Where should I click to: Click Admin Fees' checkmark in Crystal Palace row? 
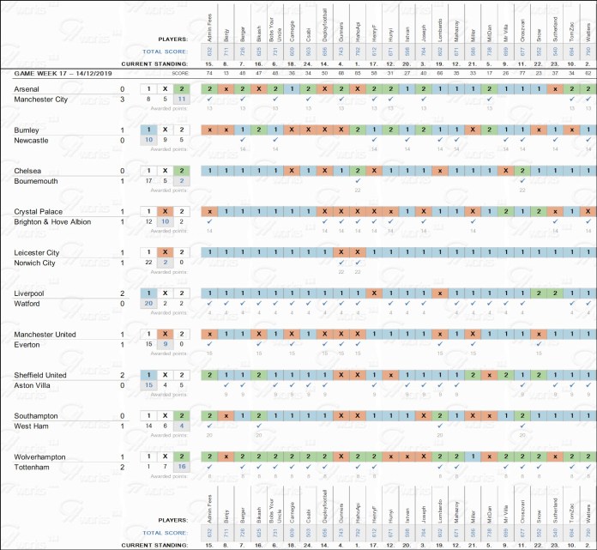pos(208,222)
